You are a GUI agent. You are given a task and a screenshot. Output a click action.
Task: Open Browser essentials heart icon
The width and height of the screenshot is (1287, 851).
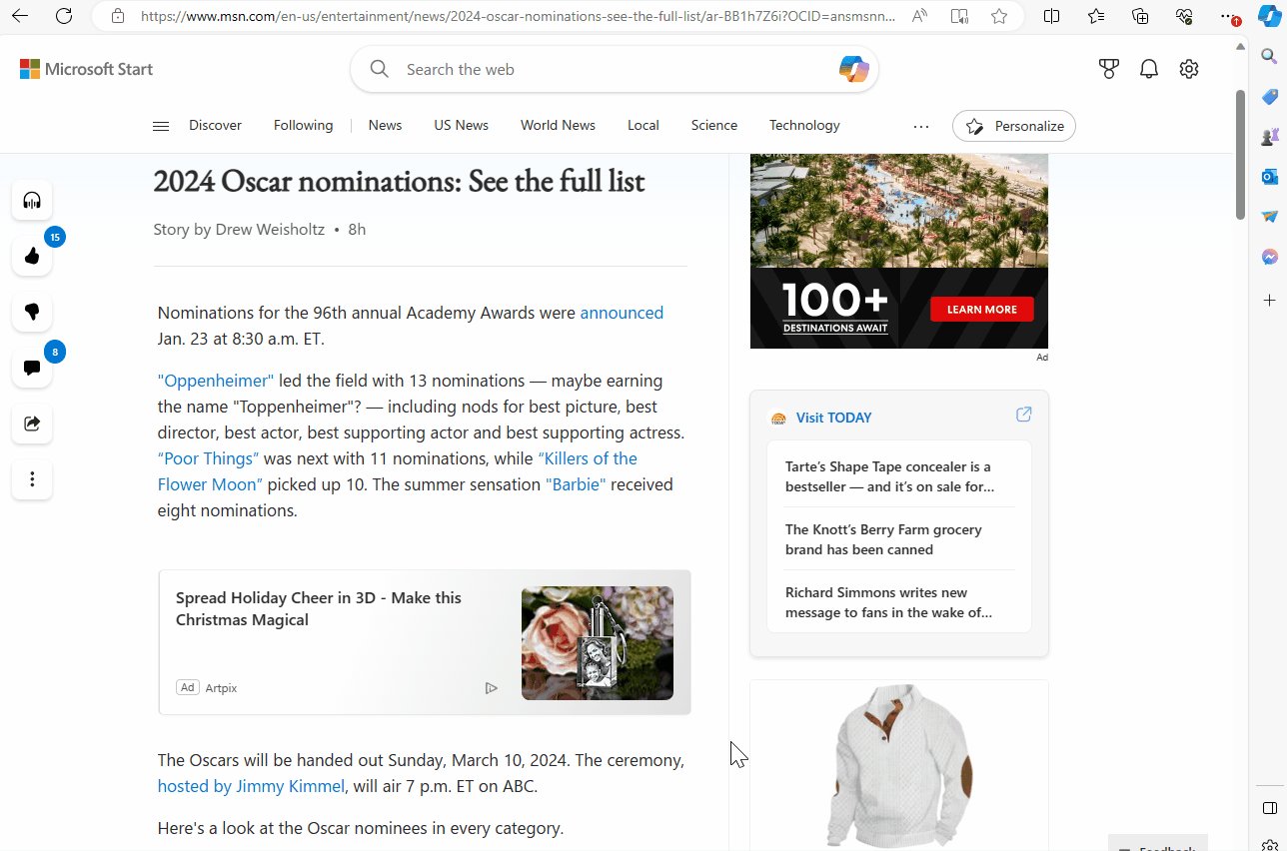(x=1184, y=16)
